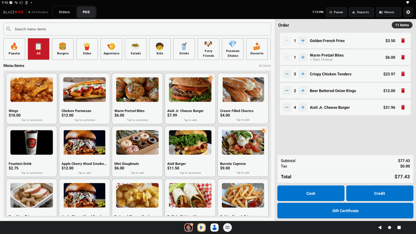
Task: Switch to the Orders tab
Action: pyautogui.click(x=64, y=12)
